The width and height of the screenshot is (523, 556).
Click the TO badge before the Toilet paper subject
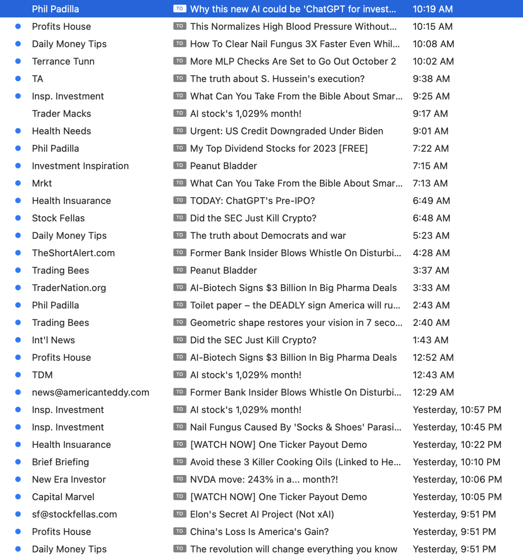[x=180, y=305]
